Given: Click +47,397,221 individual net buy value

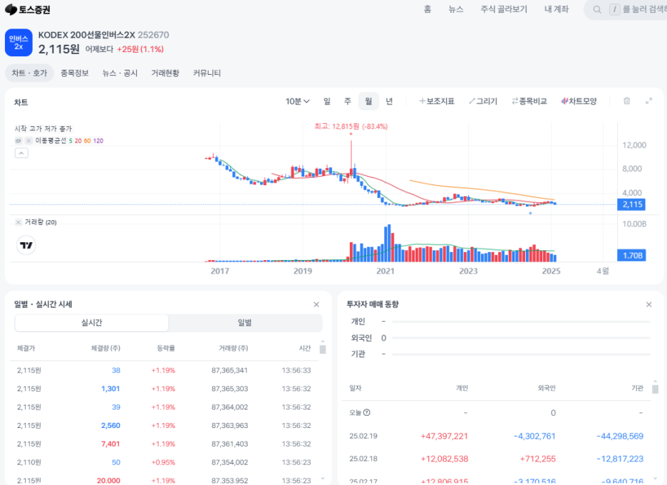Looking at the screenshot, I should [444, 436].
